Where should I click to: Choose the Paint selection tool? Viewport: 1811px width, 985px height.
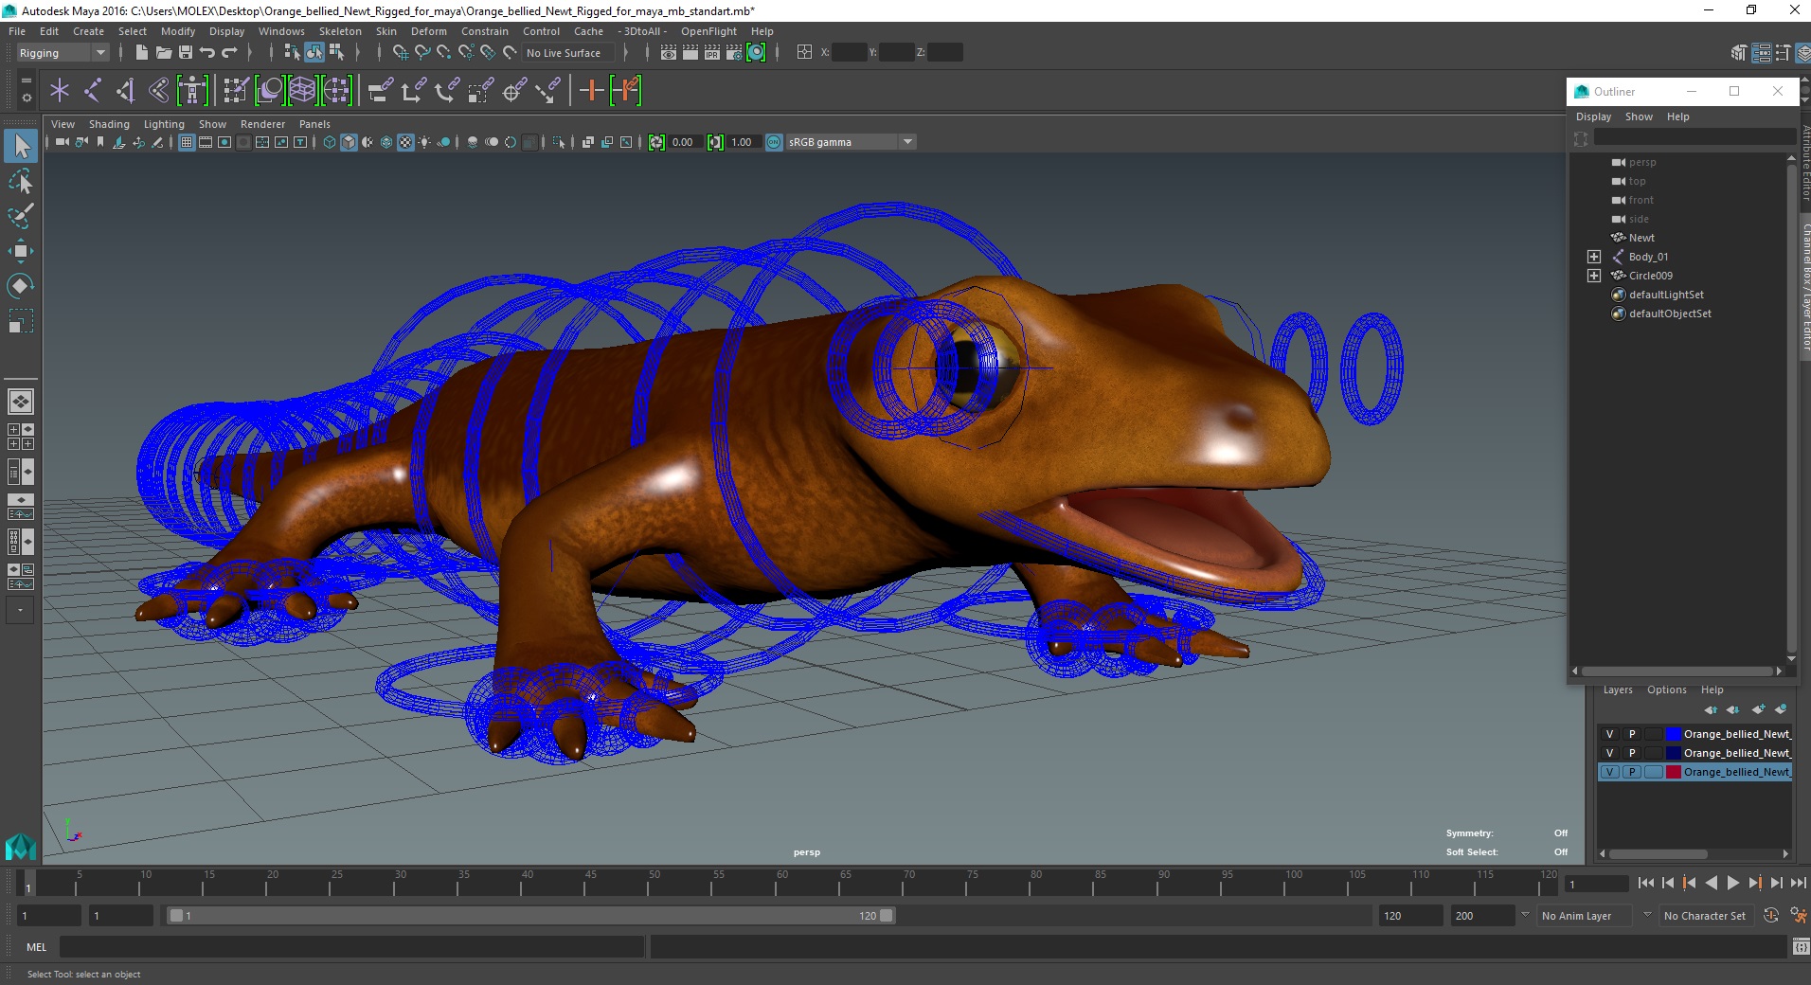21,216
